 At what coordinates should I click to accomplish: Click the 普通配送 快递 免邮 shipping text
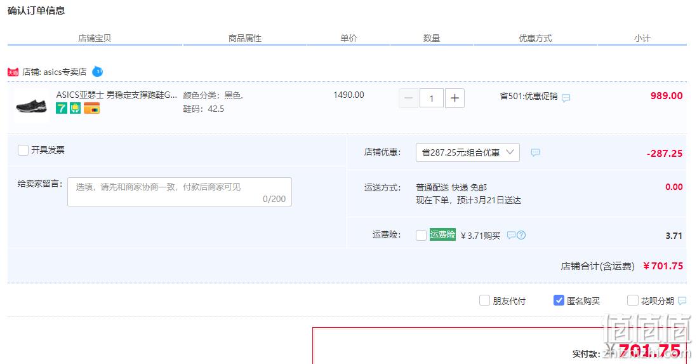451,187
